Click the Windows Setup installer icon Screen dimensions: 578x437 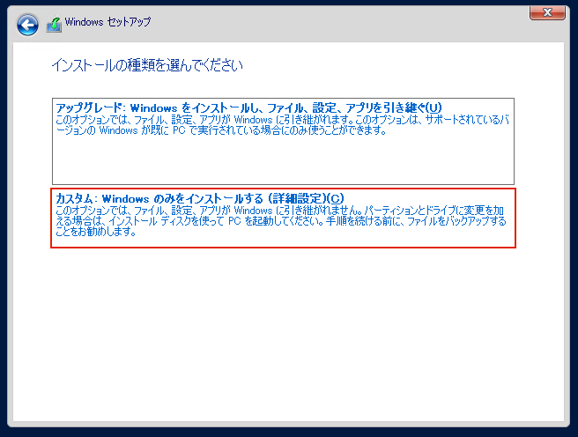[x=54, y=25]
